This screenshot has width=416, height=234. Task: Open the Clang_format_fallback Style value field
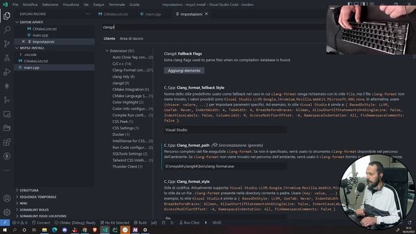tap(226, 130)
